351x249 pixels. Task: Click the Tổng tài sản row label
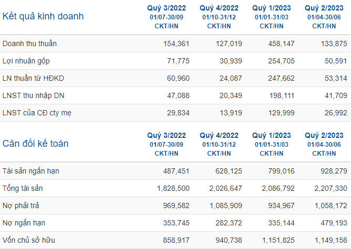pos(23,188)
